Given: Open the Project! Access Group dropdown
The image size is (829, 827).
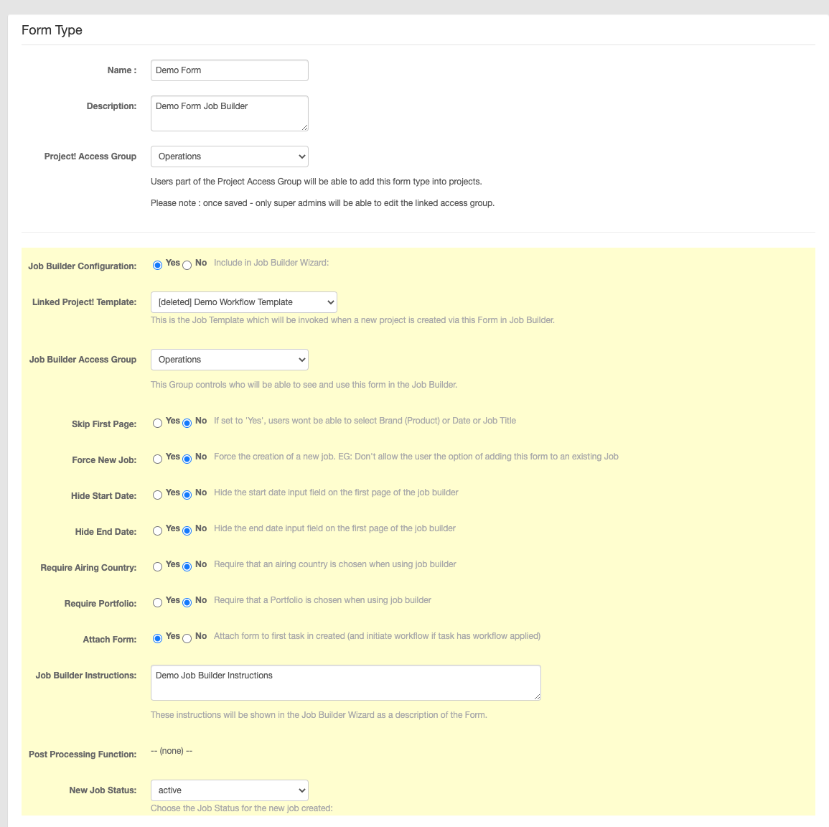Looking at the screenshot, I should (230, 156).
